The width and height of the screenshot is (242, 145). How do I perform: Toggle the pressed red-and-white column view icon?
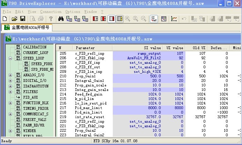pyautogui.click(x=111, y=19)
